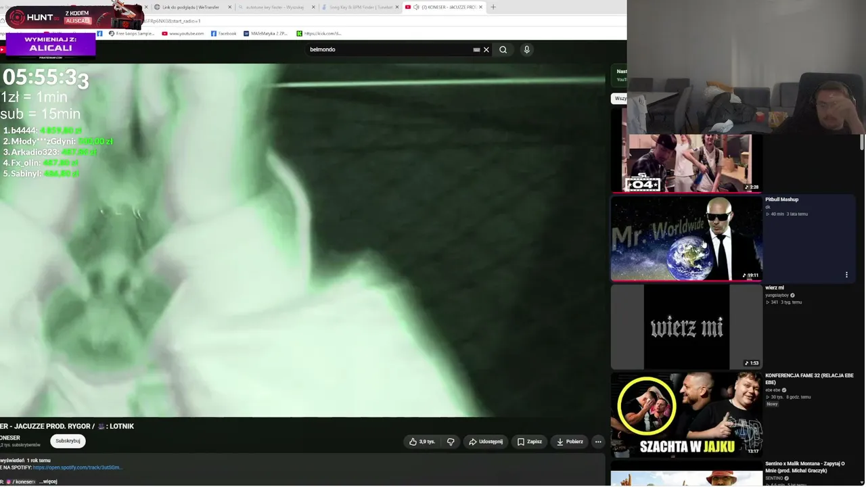Image resolution: width=866 pixels, height=487 pixels.
Task: Clear the YouTube search box with the X
Action: pyautogui.click(x=486, y=49)
